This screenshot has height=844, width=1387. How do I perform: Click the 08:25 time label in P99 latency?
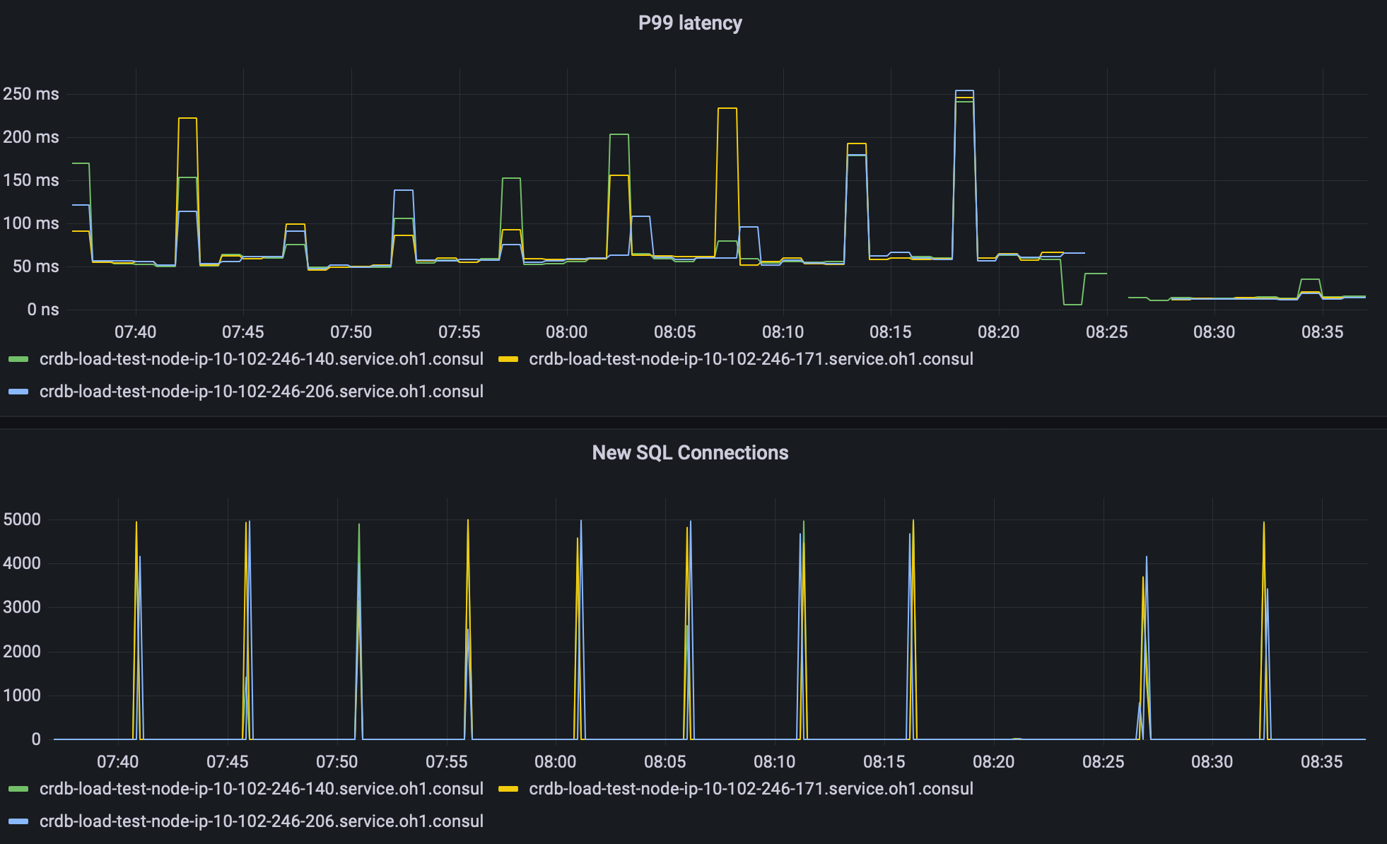point(1106,332)
